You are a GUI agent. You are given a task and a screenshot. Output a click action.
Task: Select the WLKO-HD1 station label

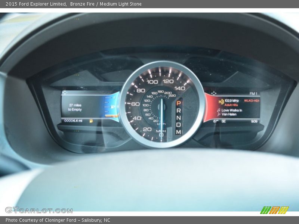pos(252,101)
